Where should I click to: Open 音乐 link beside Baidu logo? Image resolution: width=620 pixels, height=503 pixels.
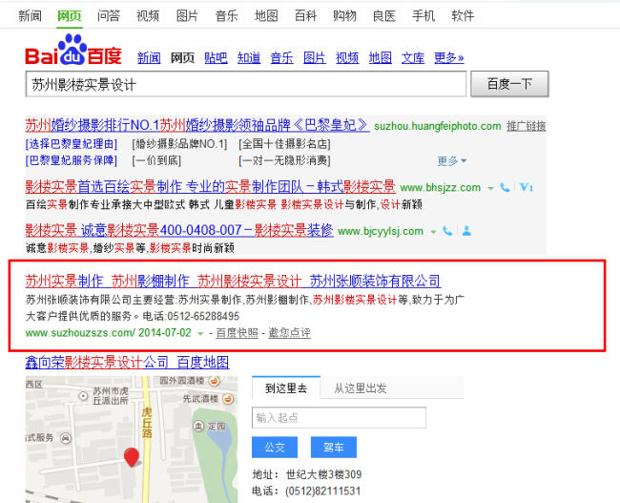(282, 58)
